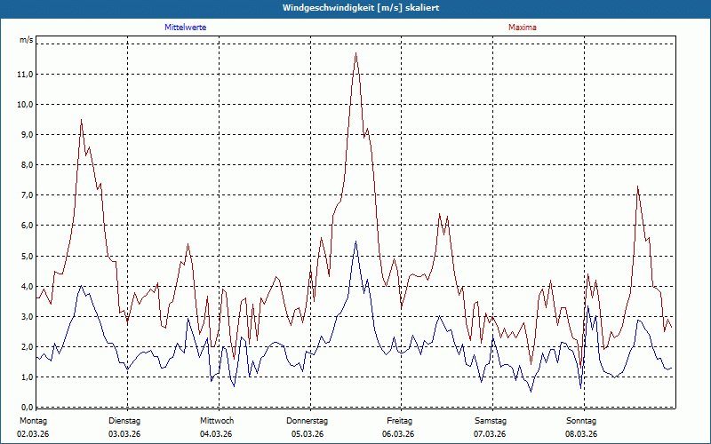Click the 8,0 y-axis tick label
The width and height of the screenshot is (711, 444).
tap(27, 165)
